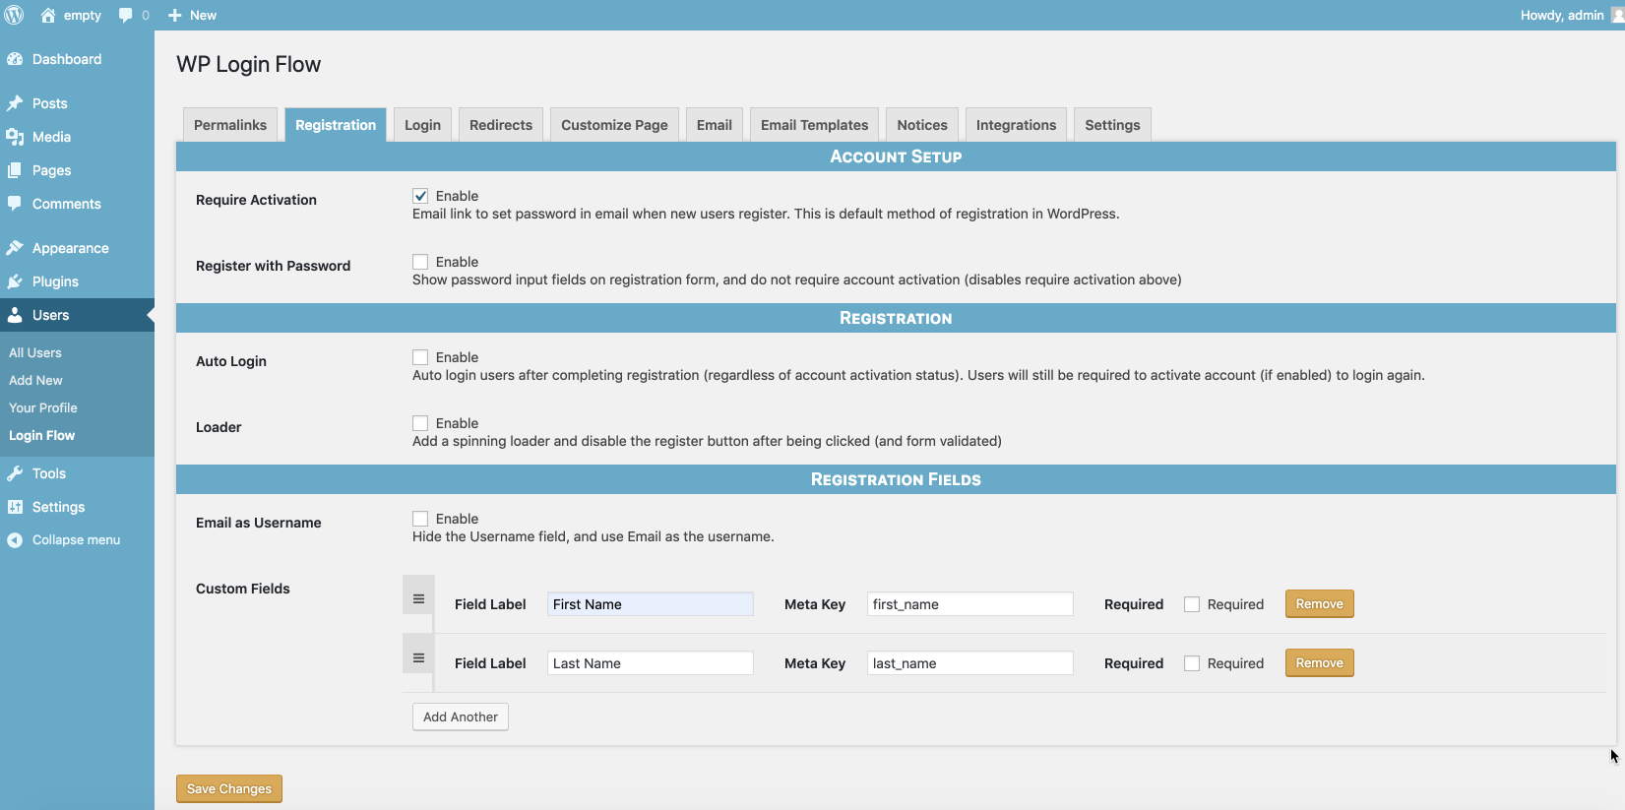Click Howdy, admin account link

(x=1562, y=15)
